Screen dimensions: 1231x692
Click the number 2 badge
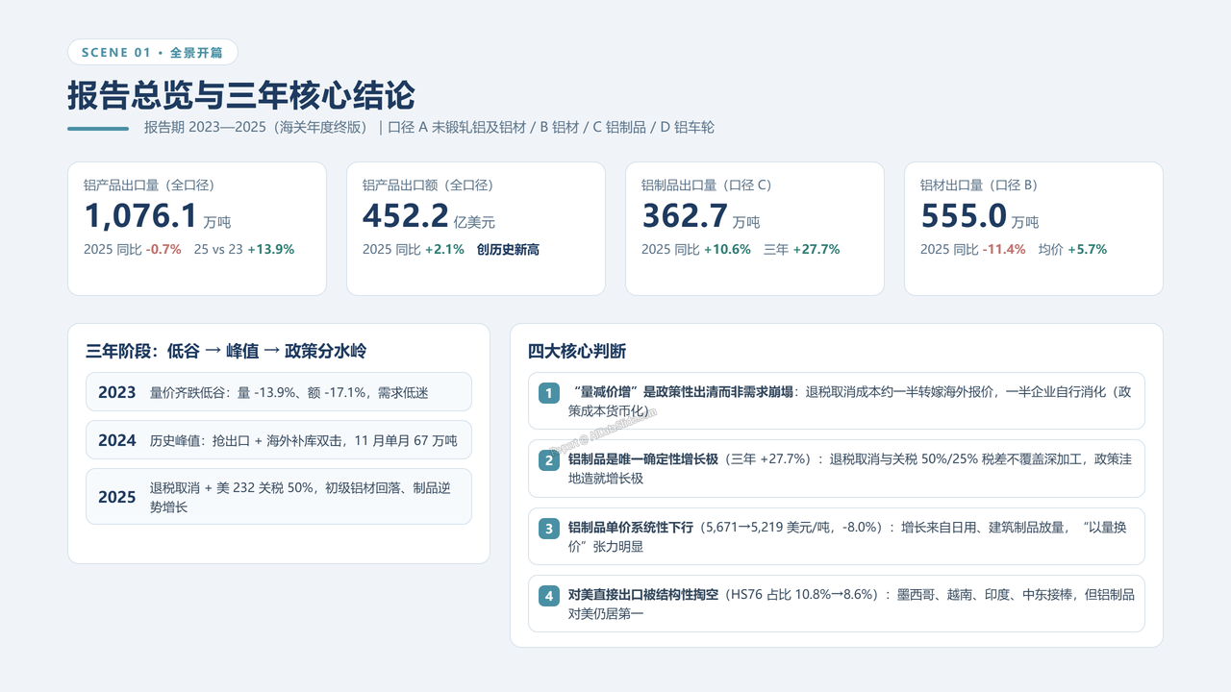(549, 460)
